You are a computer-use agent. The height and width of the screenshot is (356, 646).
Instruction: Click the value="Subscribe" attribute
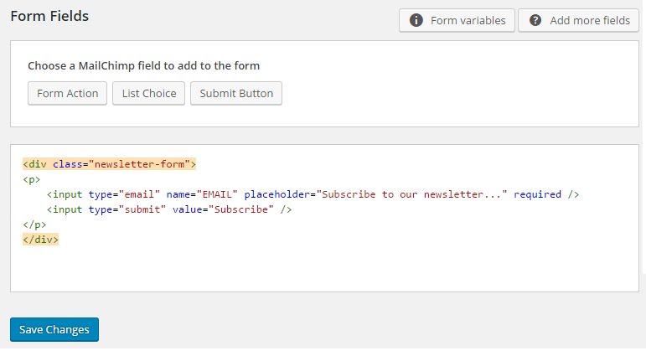click(x=223, y=209)
